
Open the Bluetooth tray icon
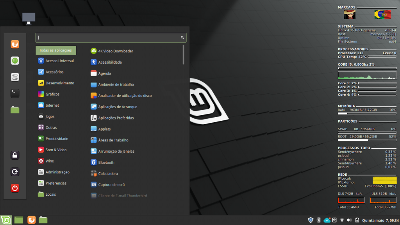pyautogui.click(x=319, y=220)
